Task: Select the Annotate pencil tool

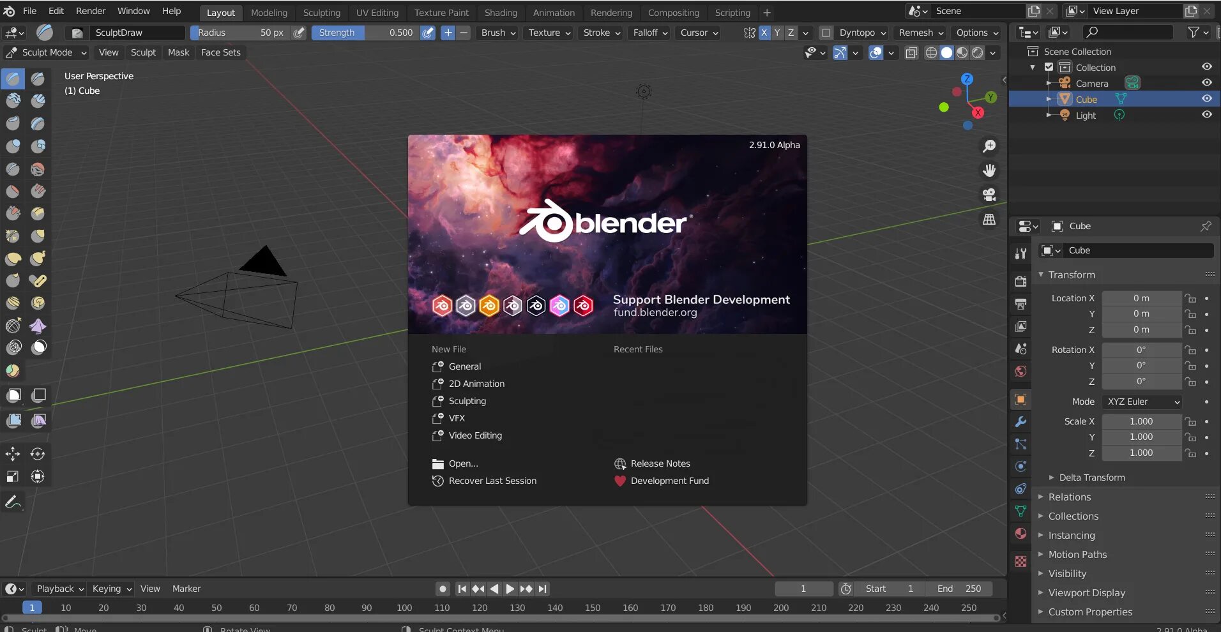Action: pos(13,502)
